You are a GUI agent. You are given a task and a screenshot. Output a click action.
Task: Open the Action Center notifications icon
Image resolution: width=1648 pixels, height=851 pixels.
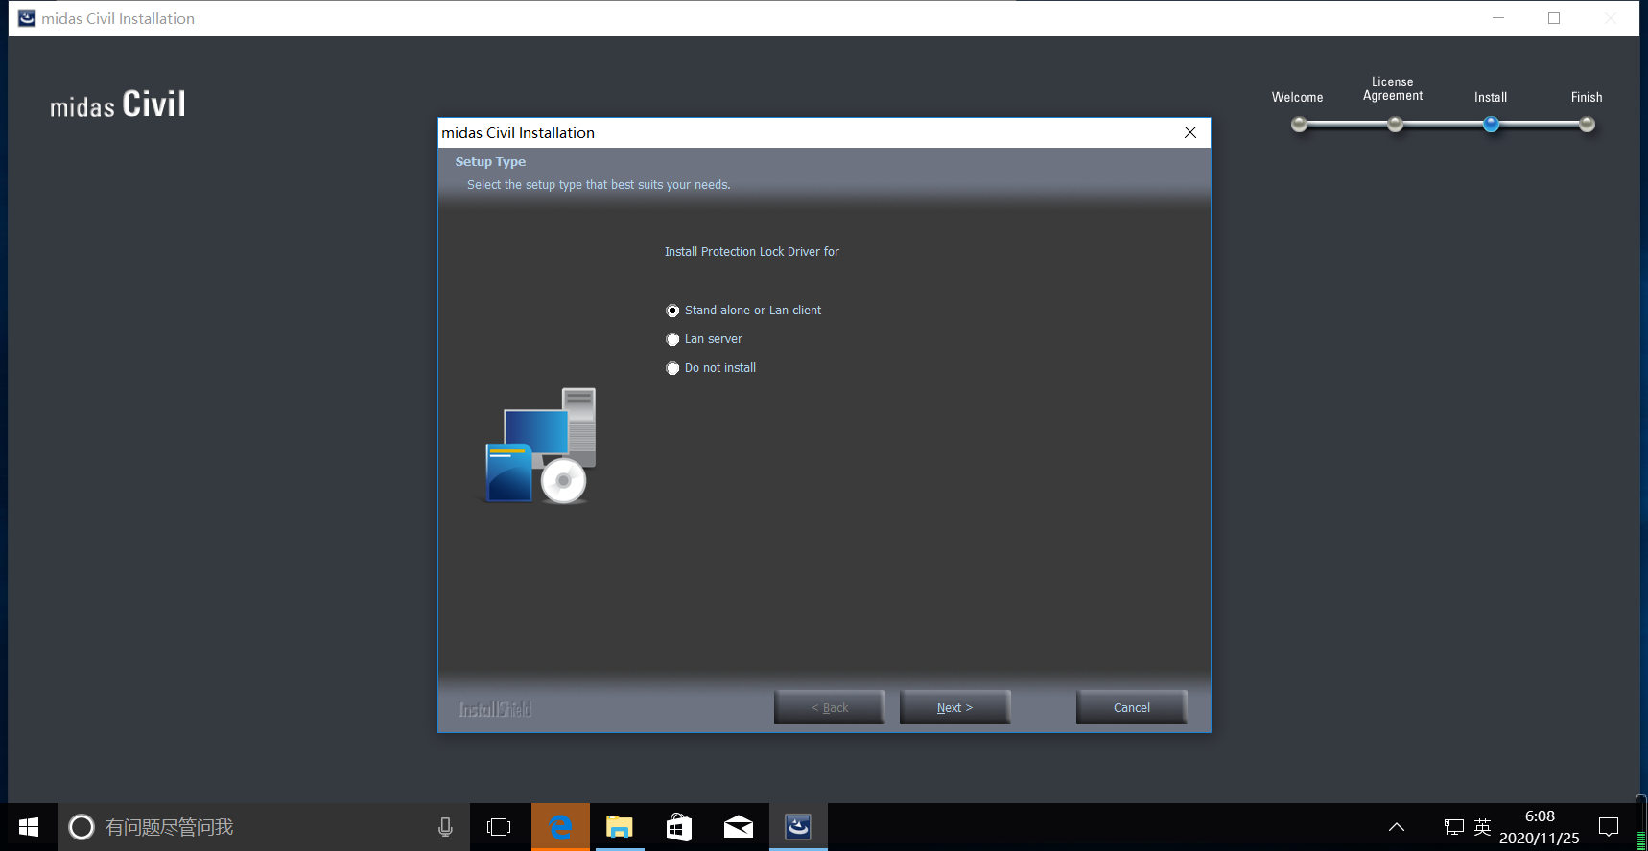(x=1609, y=827)
